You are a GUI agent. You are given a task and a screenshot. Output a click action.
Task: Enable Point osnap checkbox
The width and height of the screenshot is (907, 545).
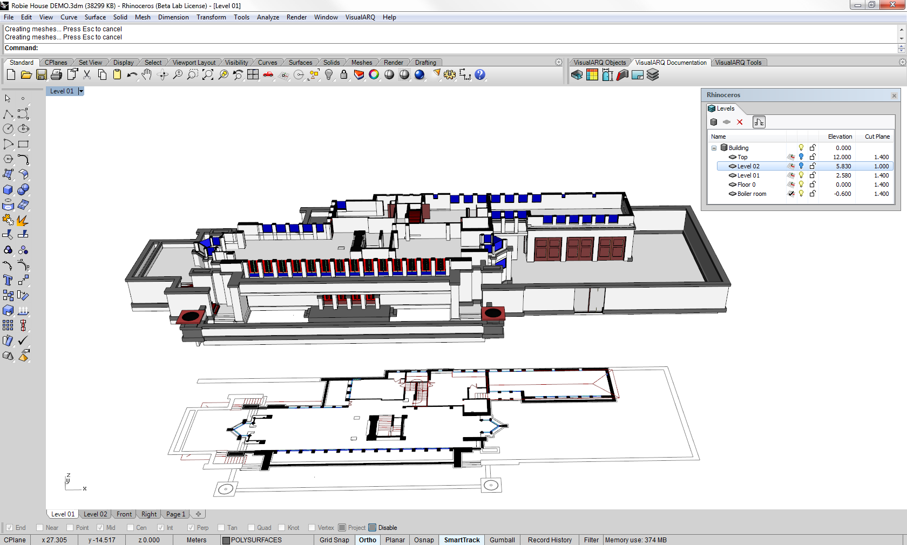pyautogui.click(x=70, y=528)
